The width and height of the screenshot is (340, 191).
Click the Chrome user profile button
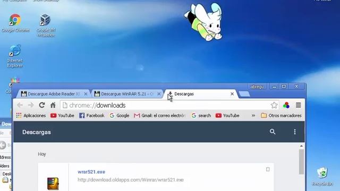coord(257,86)
